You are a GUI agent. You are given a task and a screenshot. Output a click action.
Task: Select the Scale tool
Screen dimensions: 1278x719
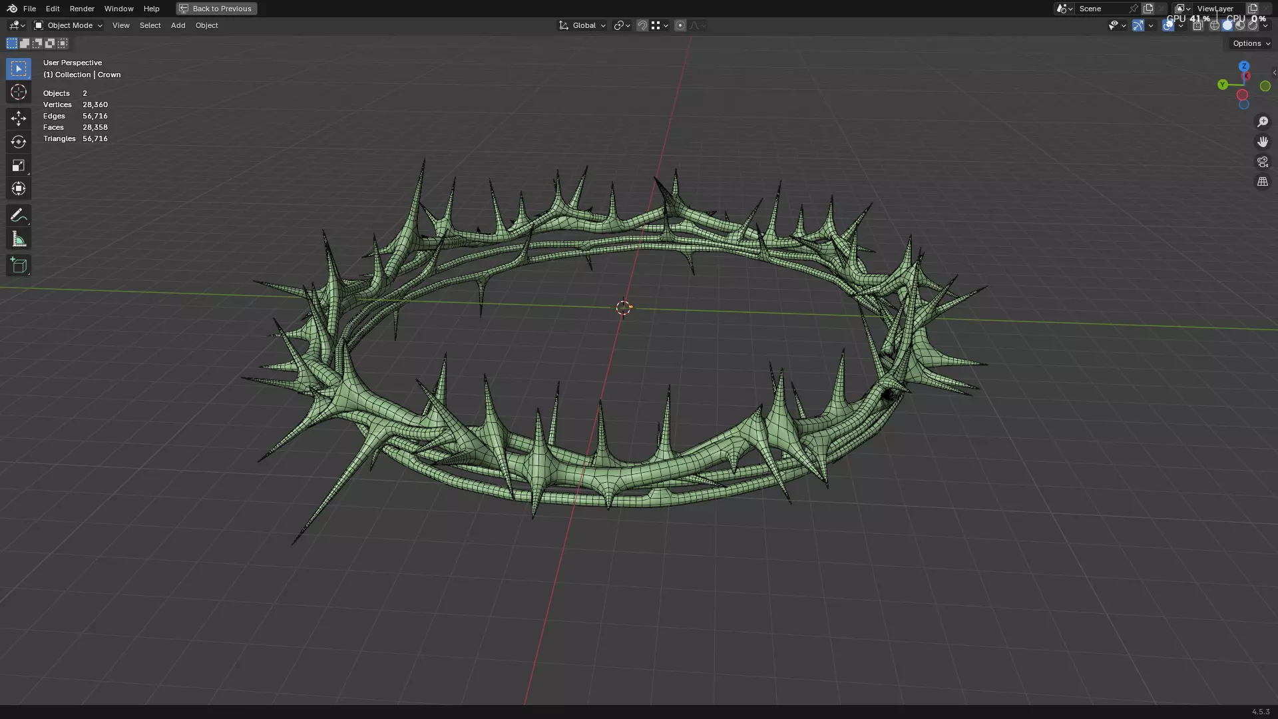(x=19, y=165)
